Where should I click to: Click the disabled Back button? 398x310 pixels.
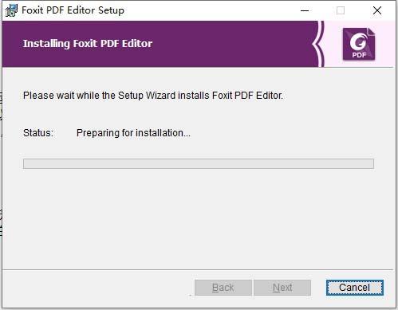(223, 288)
